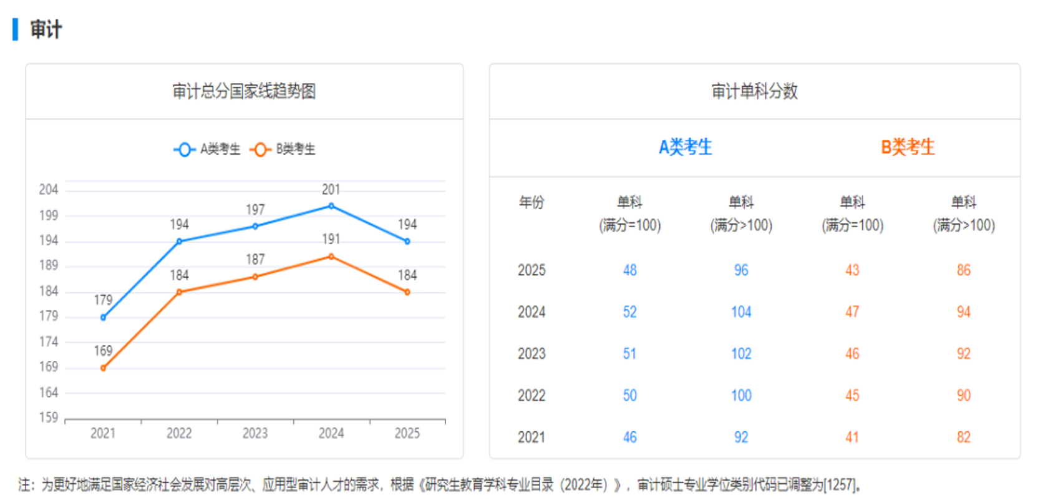Click blue data point for 2023 (197)
Image resolution: width=1038 pixels, height=500 pixels.
pyautogui.click(x=255, y=227)
